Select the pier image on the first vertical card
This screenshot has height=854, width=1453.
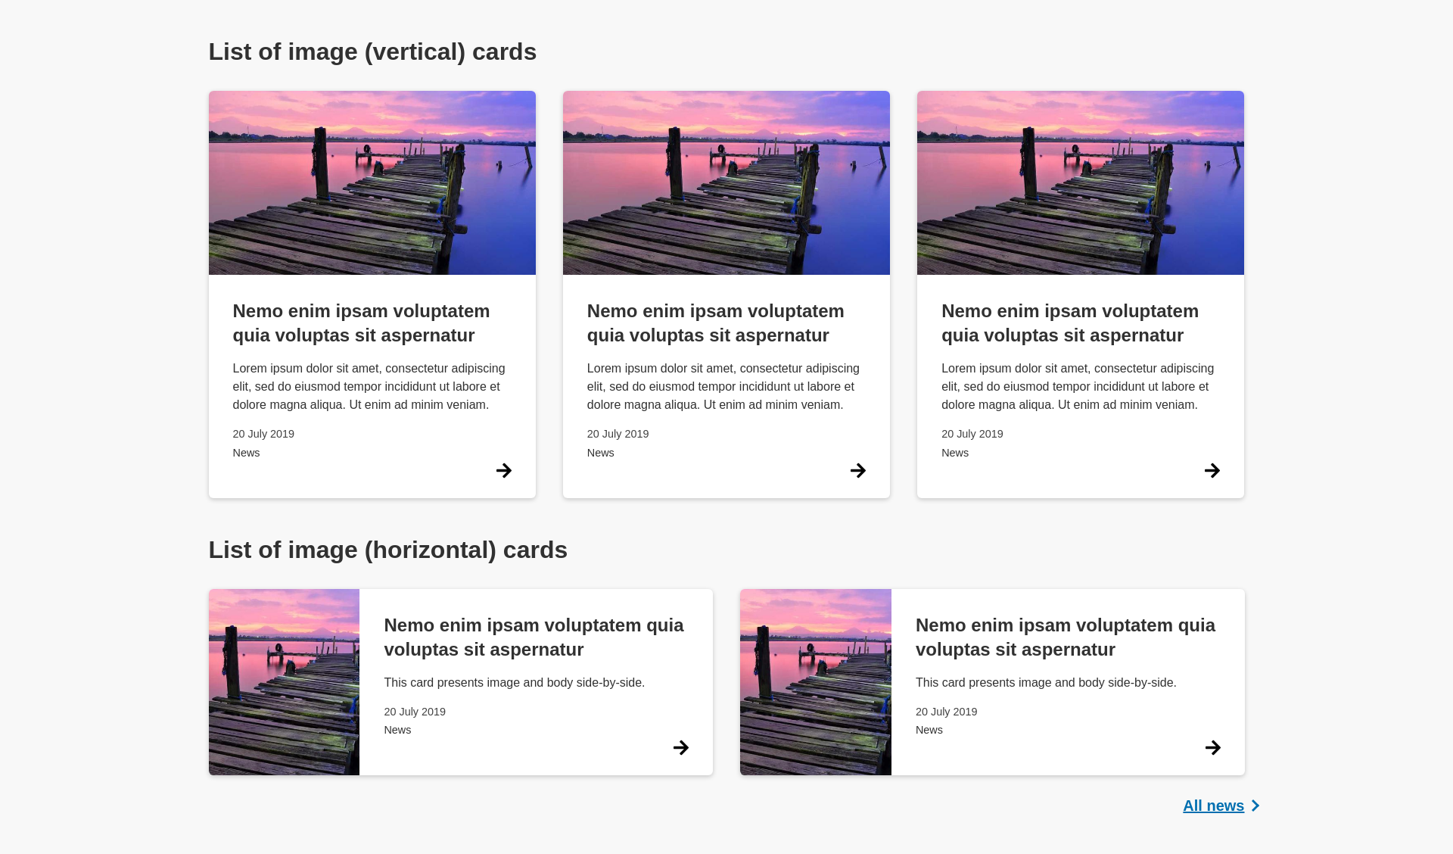click(x=372, y=182)
